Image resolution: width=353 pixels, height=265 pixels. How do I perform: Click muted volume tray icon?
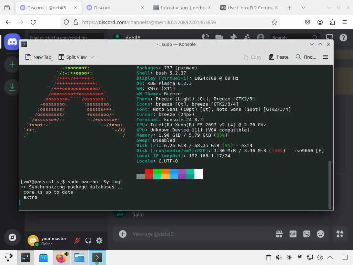pyautogui.click(x=279, y=257)
